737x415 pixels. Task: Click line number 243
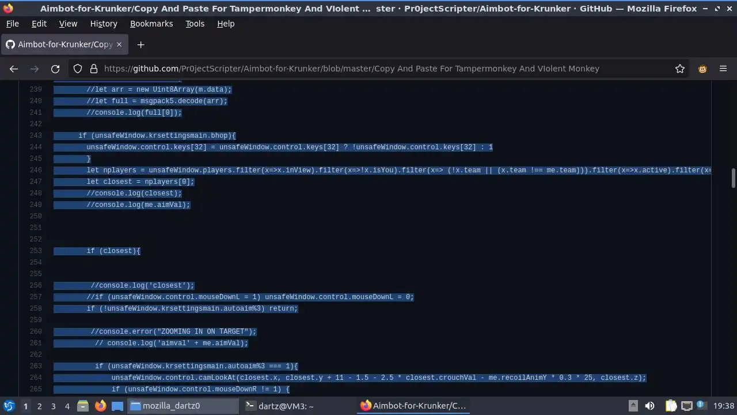(35, 135)
